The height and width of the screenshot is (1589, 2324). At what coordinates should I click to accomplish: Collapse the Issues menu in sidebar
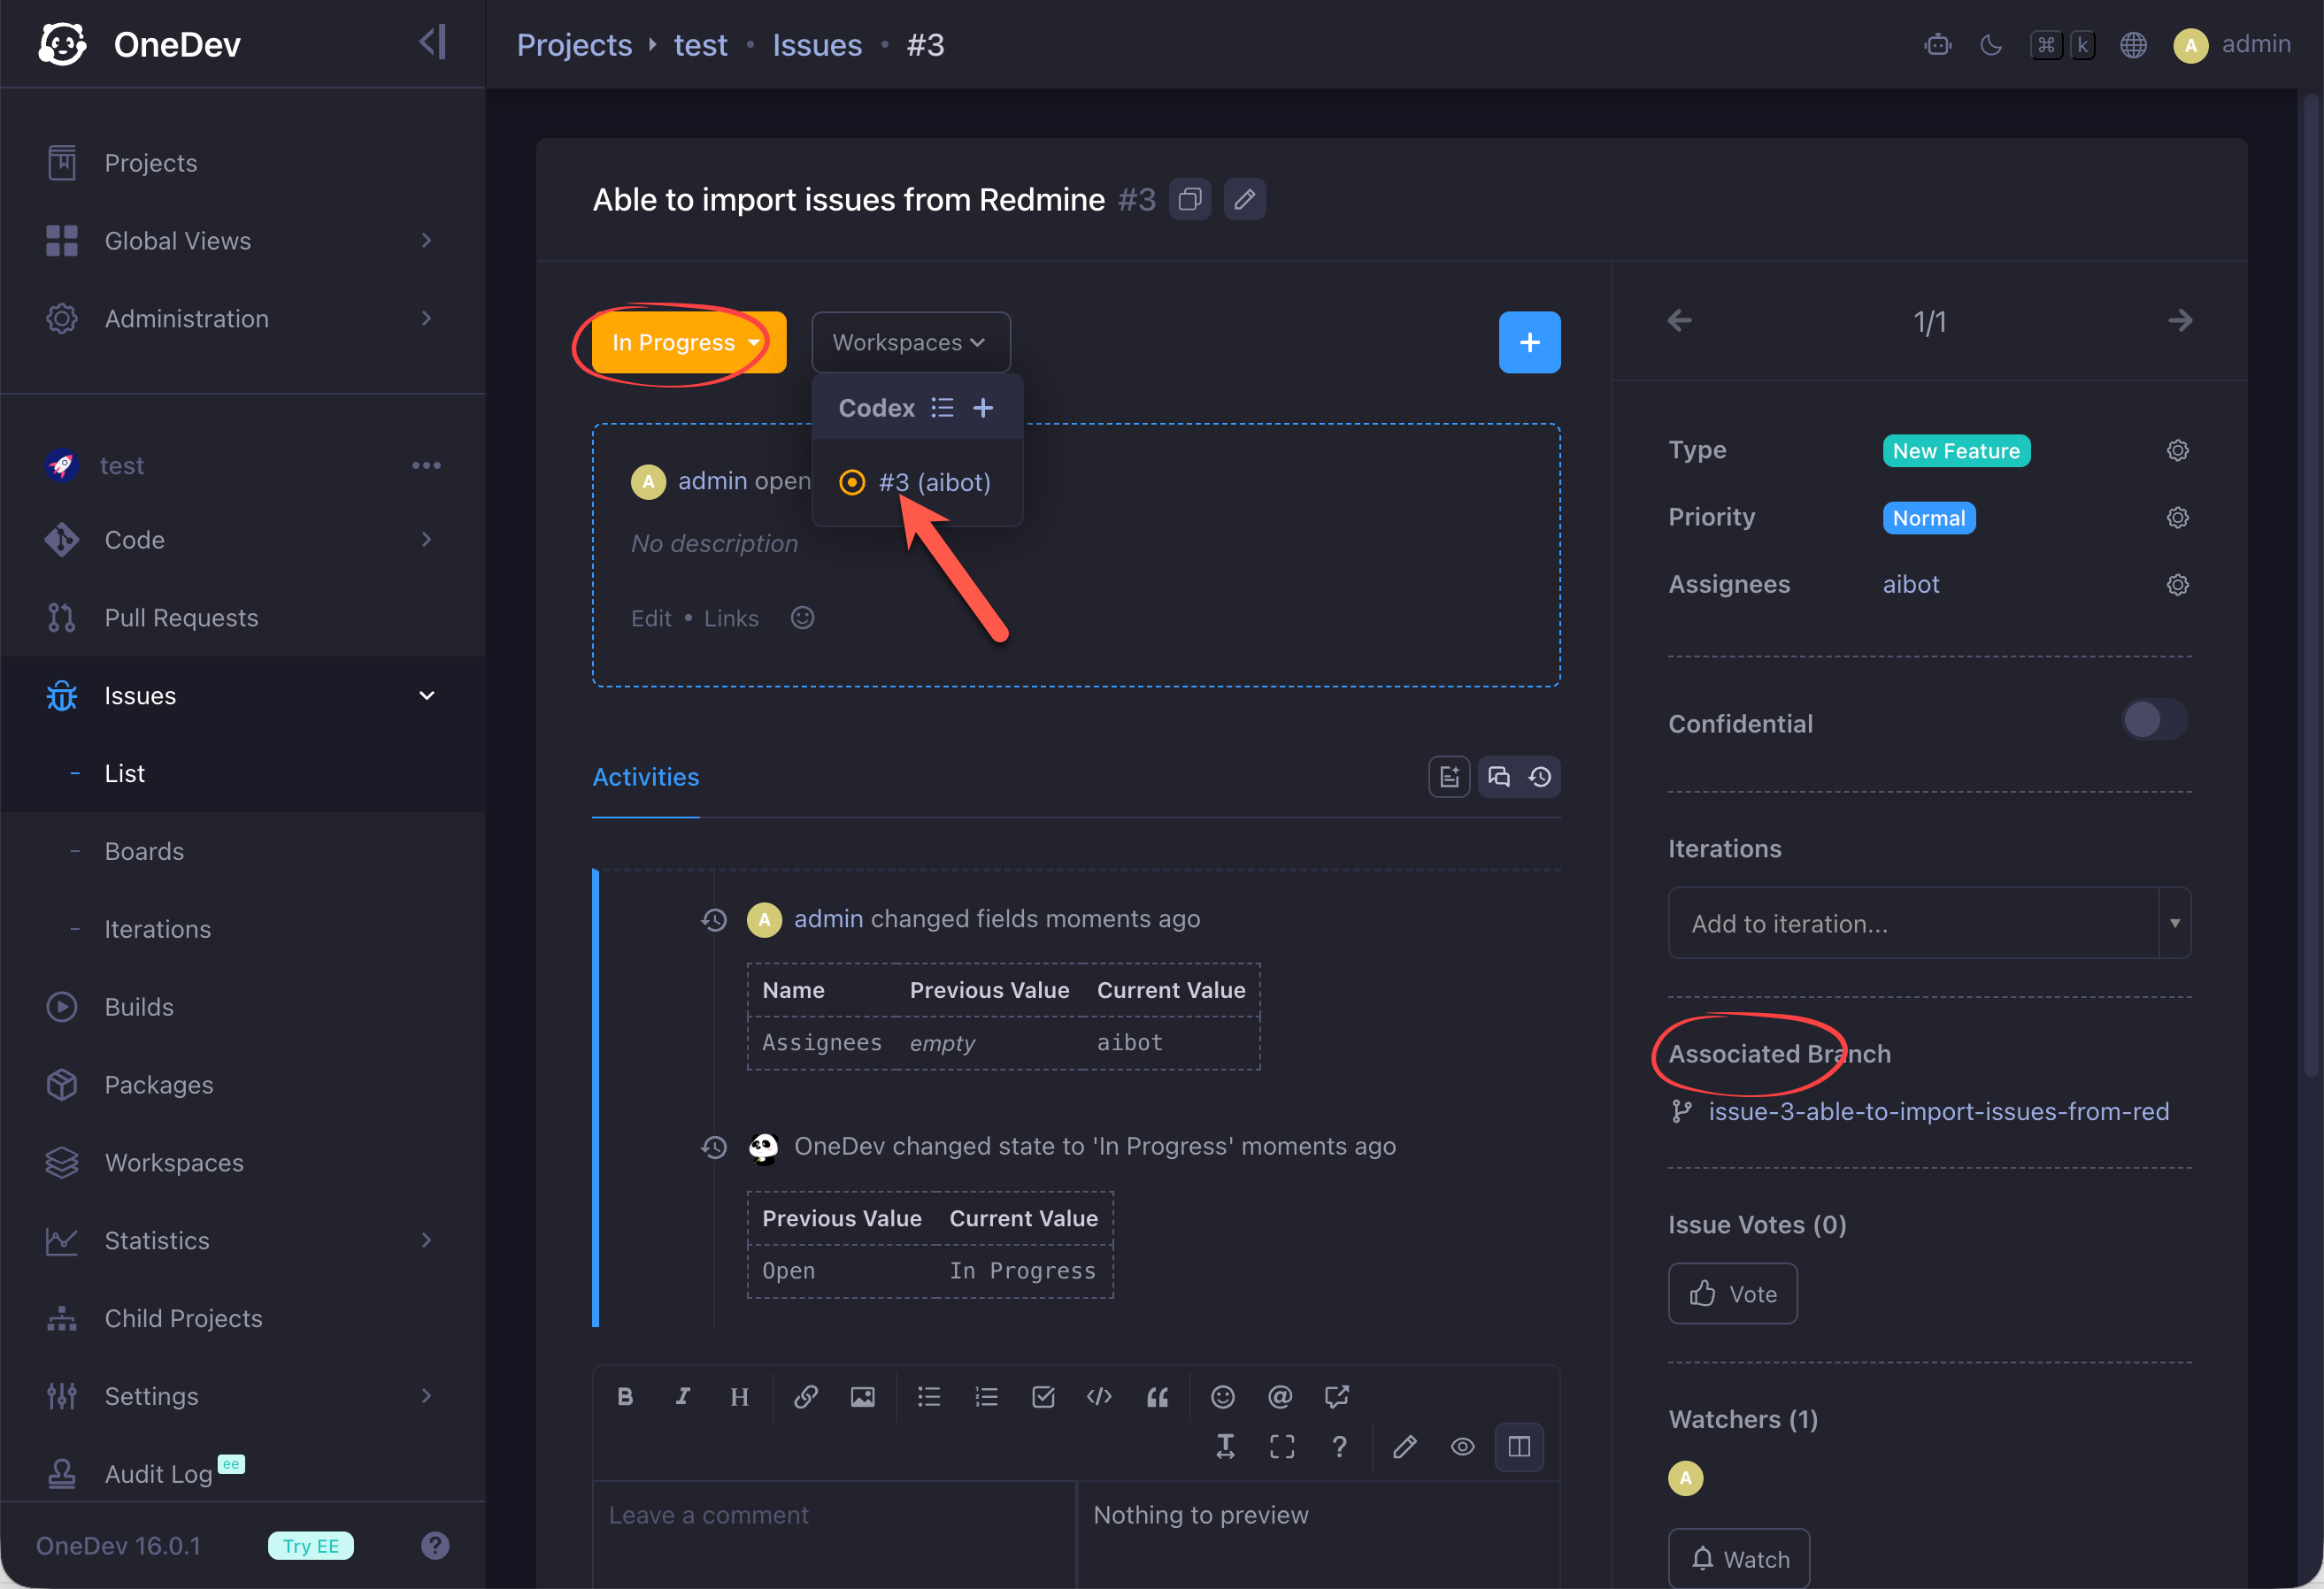click(x=242, y=696)
